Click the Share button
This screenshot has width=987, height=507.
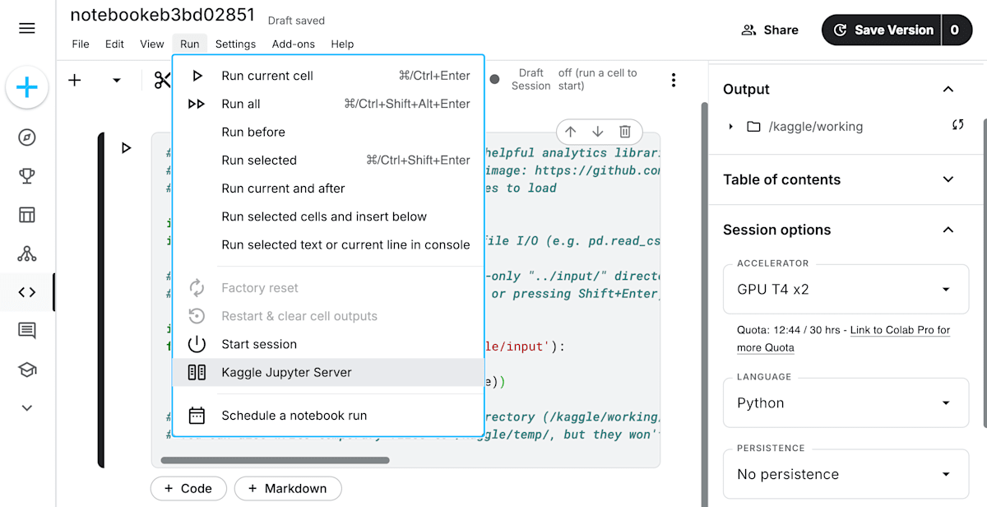(770, 30)
